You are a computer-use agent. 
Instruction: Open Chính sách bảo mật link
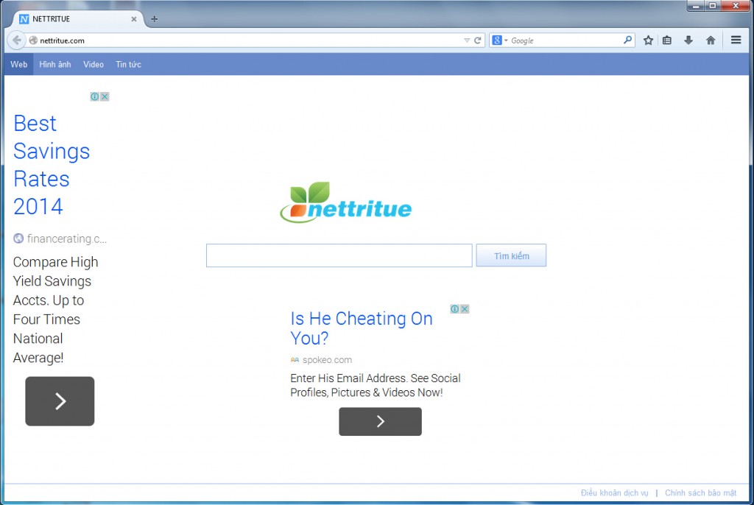tap(701, 493)
